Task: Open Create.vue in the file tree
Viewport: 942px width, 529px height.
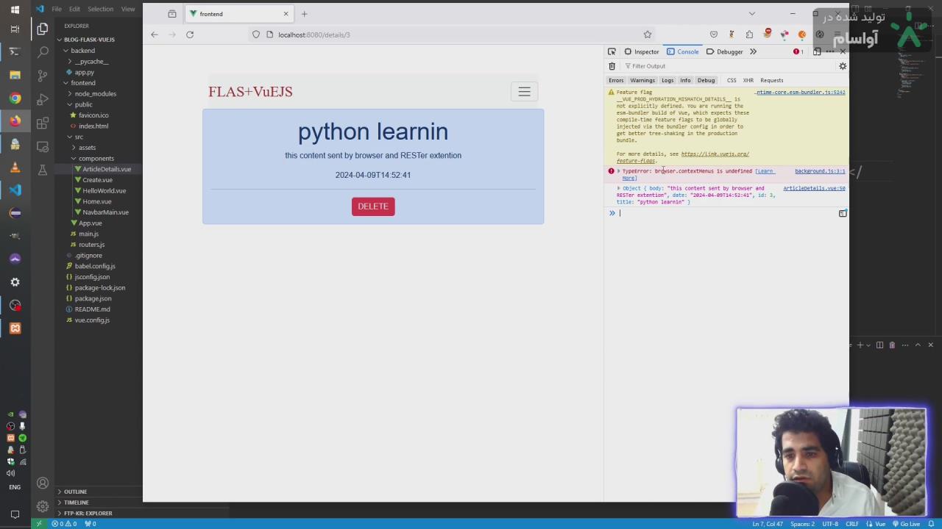Action: tap(97, 180)
